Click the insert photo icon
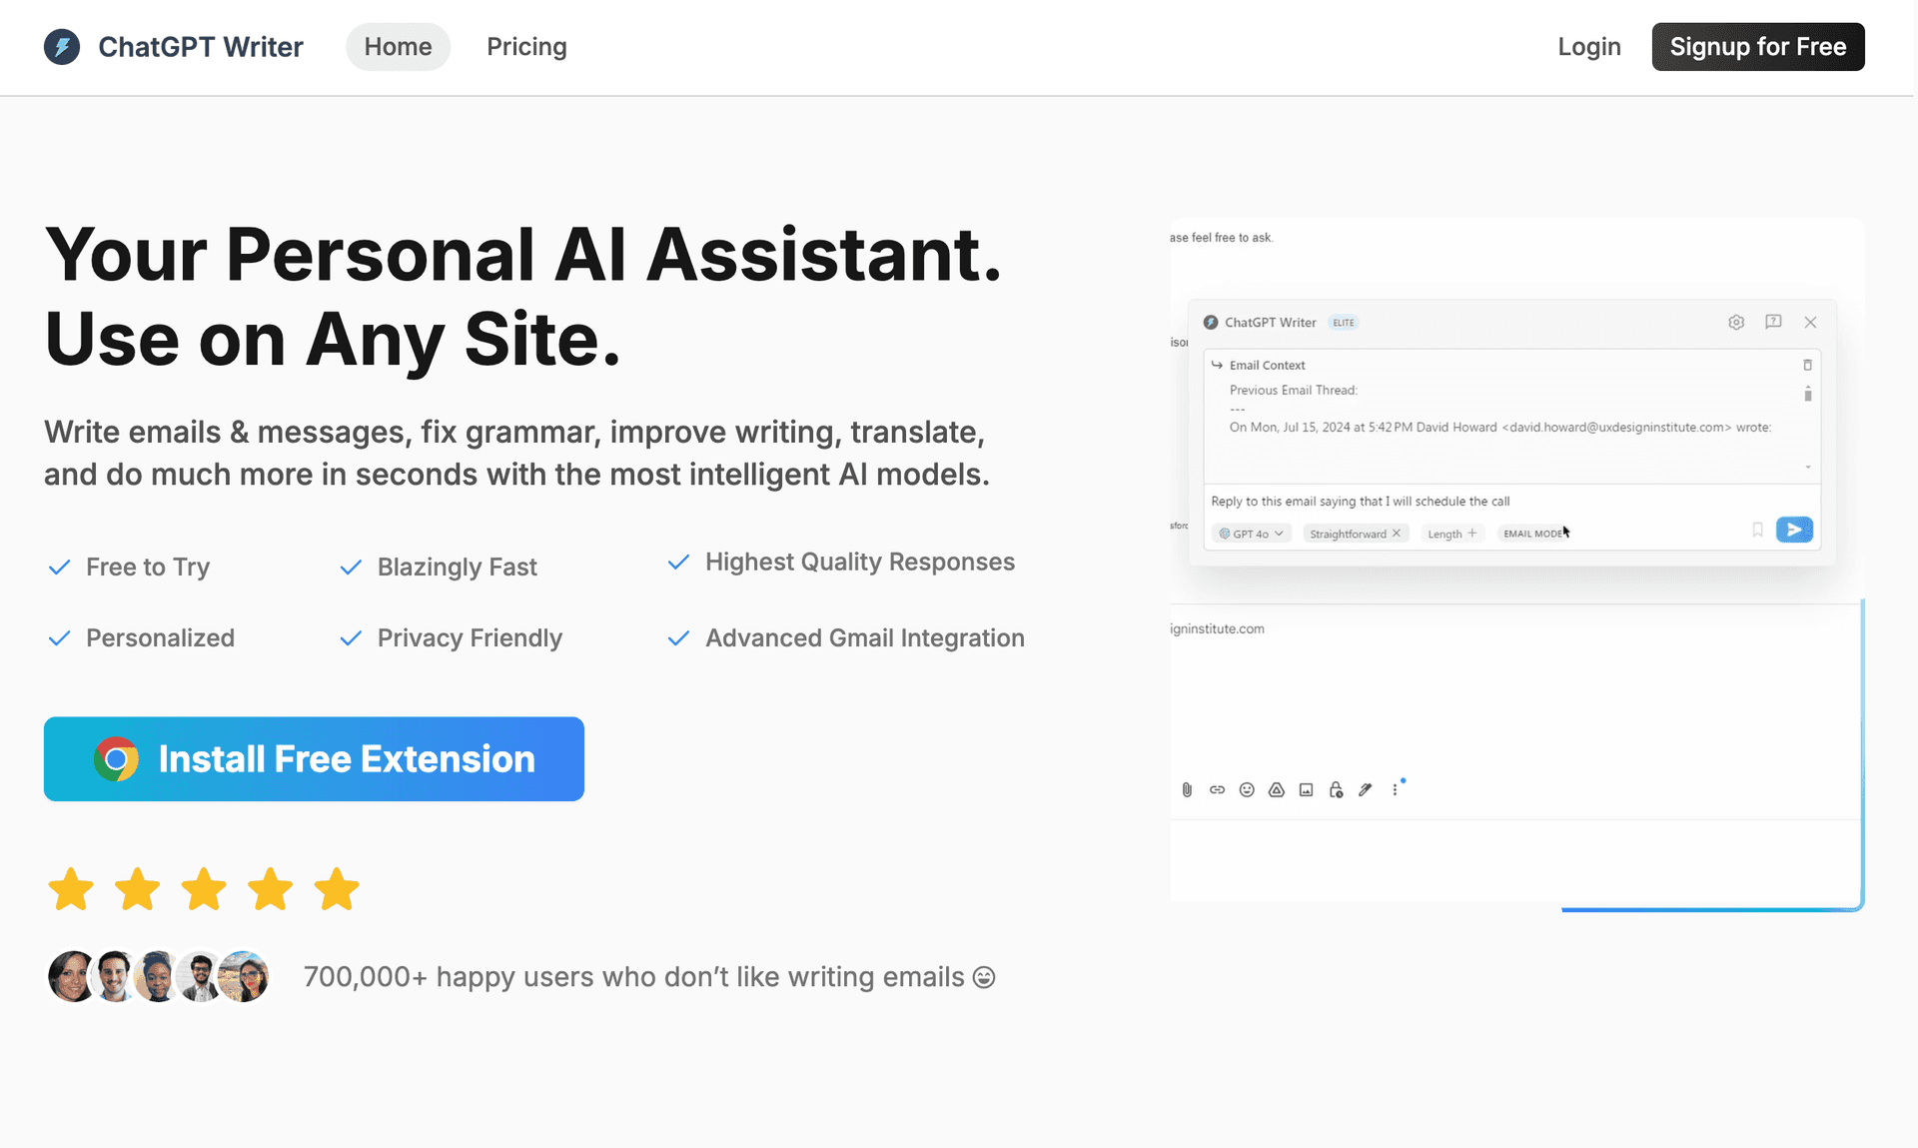The width and height of the screenshot is (1918, 1148). click(x=1306, y=789)
